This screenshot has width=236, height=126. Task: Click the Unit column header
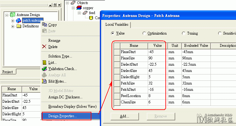(175, 46)
